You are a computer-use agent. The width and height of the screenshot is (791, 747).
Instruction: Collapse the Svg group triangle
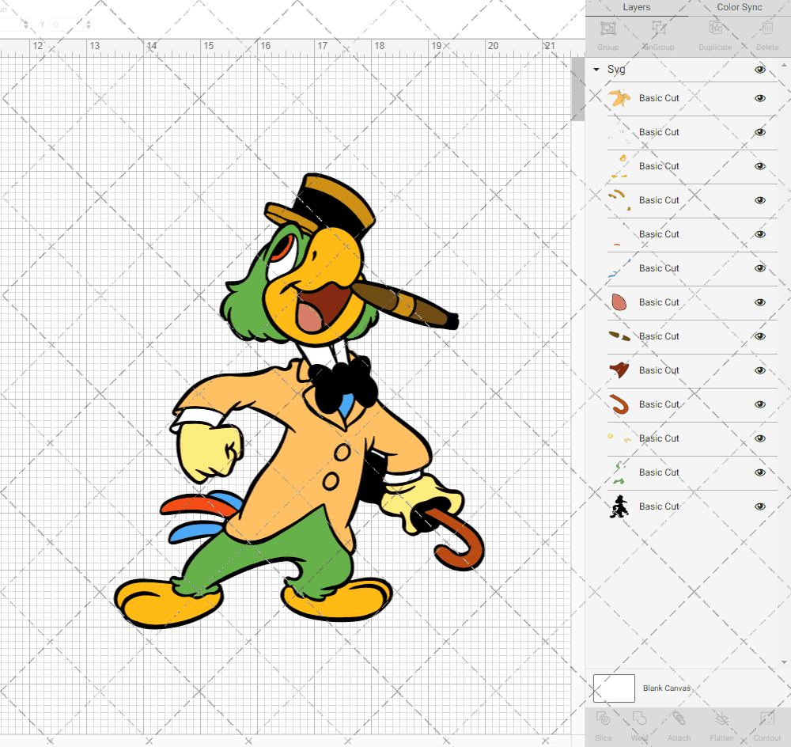click(596, 70)
